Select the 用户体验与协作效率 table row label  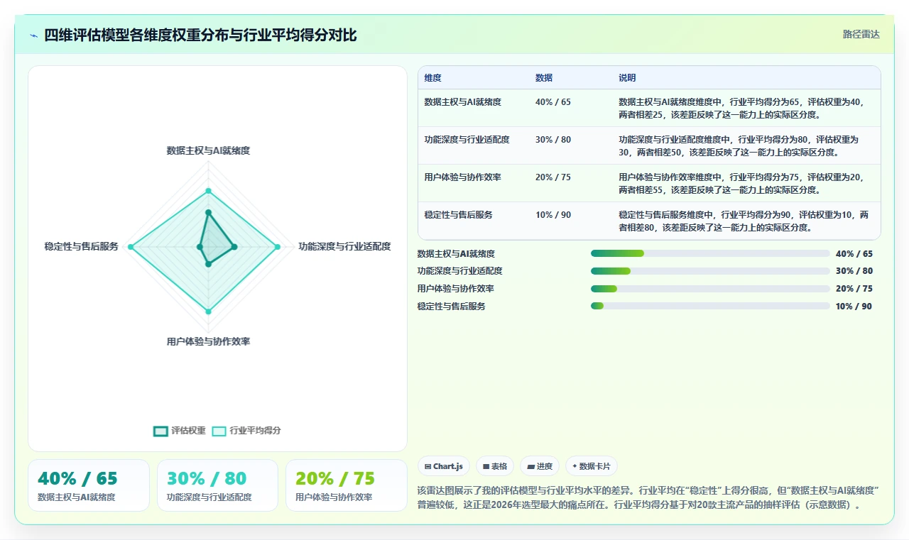click(x=462, y=177)
